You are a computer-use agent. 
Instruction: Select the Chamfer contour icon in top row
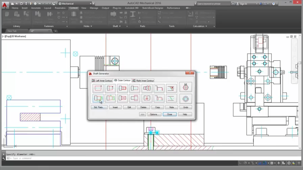(159, 88)
